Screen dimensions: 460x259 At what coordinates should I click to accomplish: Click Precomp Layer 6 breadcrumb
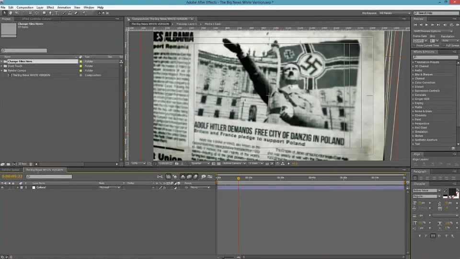186,24
